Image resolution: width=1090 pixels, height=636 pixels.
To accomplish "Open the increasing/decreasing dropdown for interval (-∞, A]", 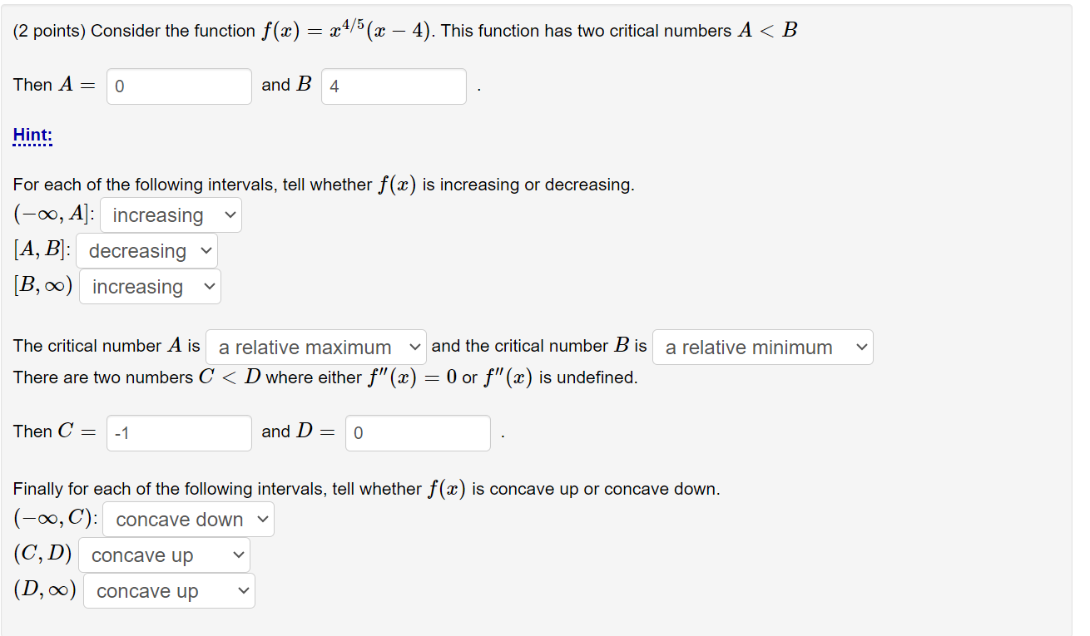I will [x=170, y=214].
